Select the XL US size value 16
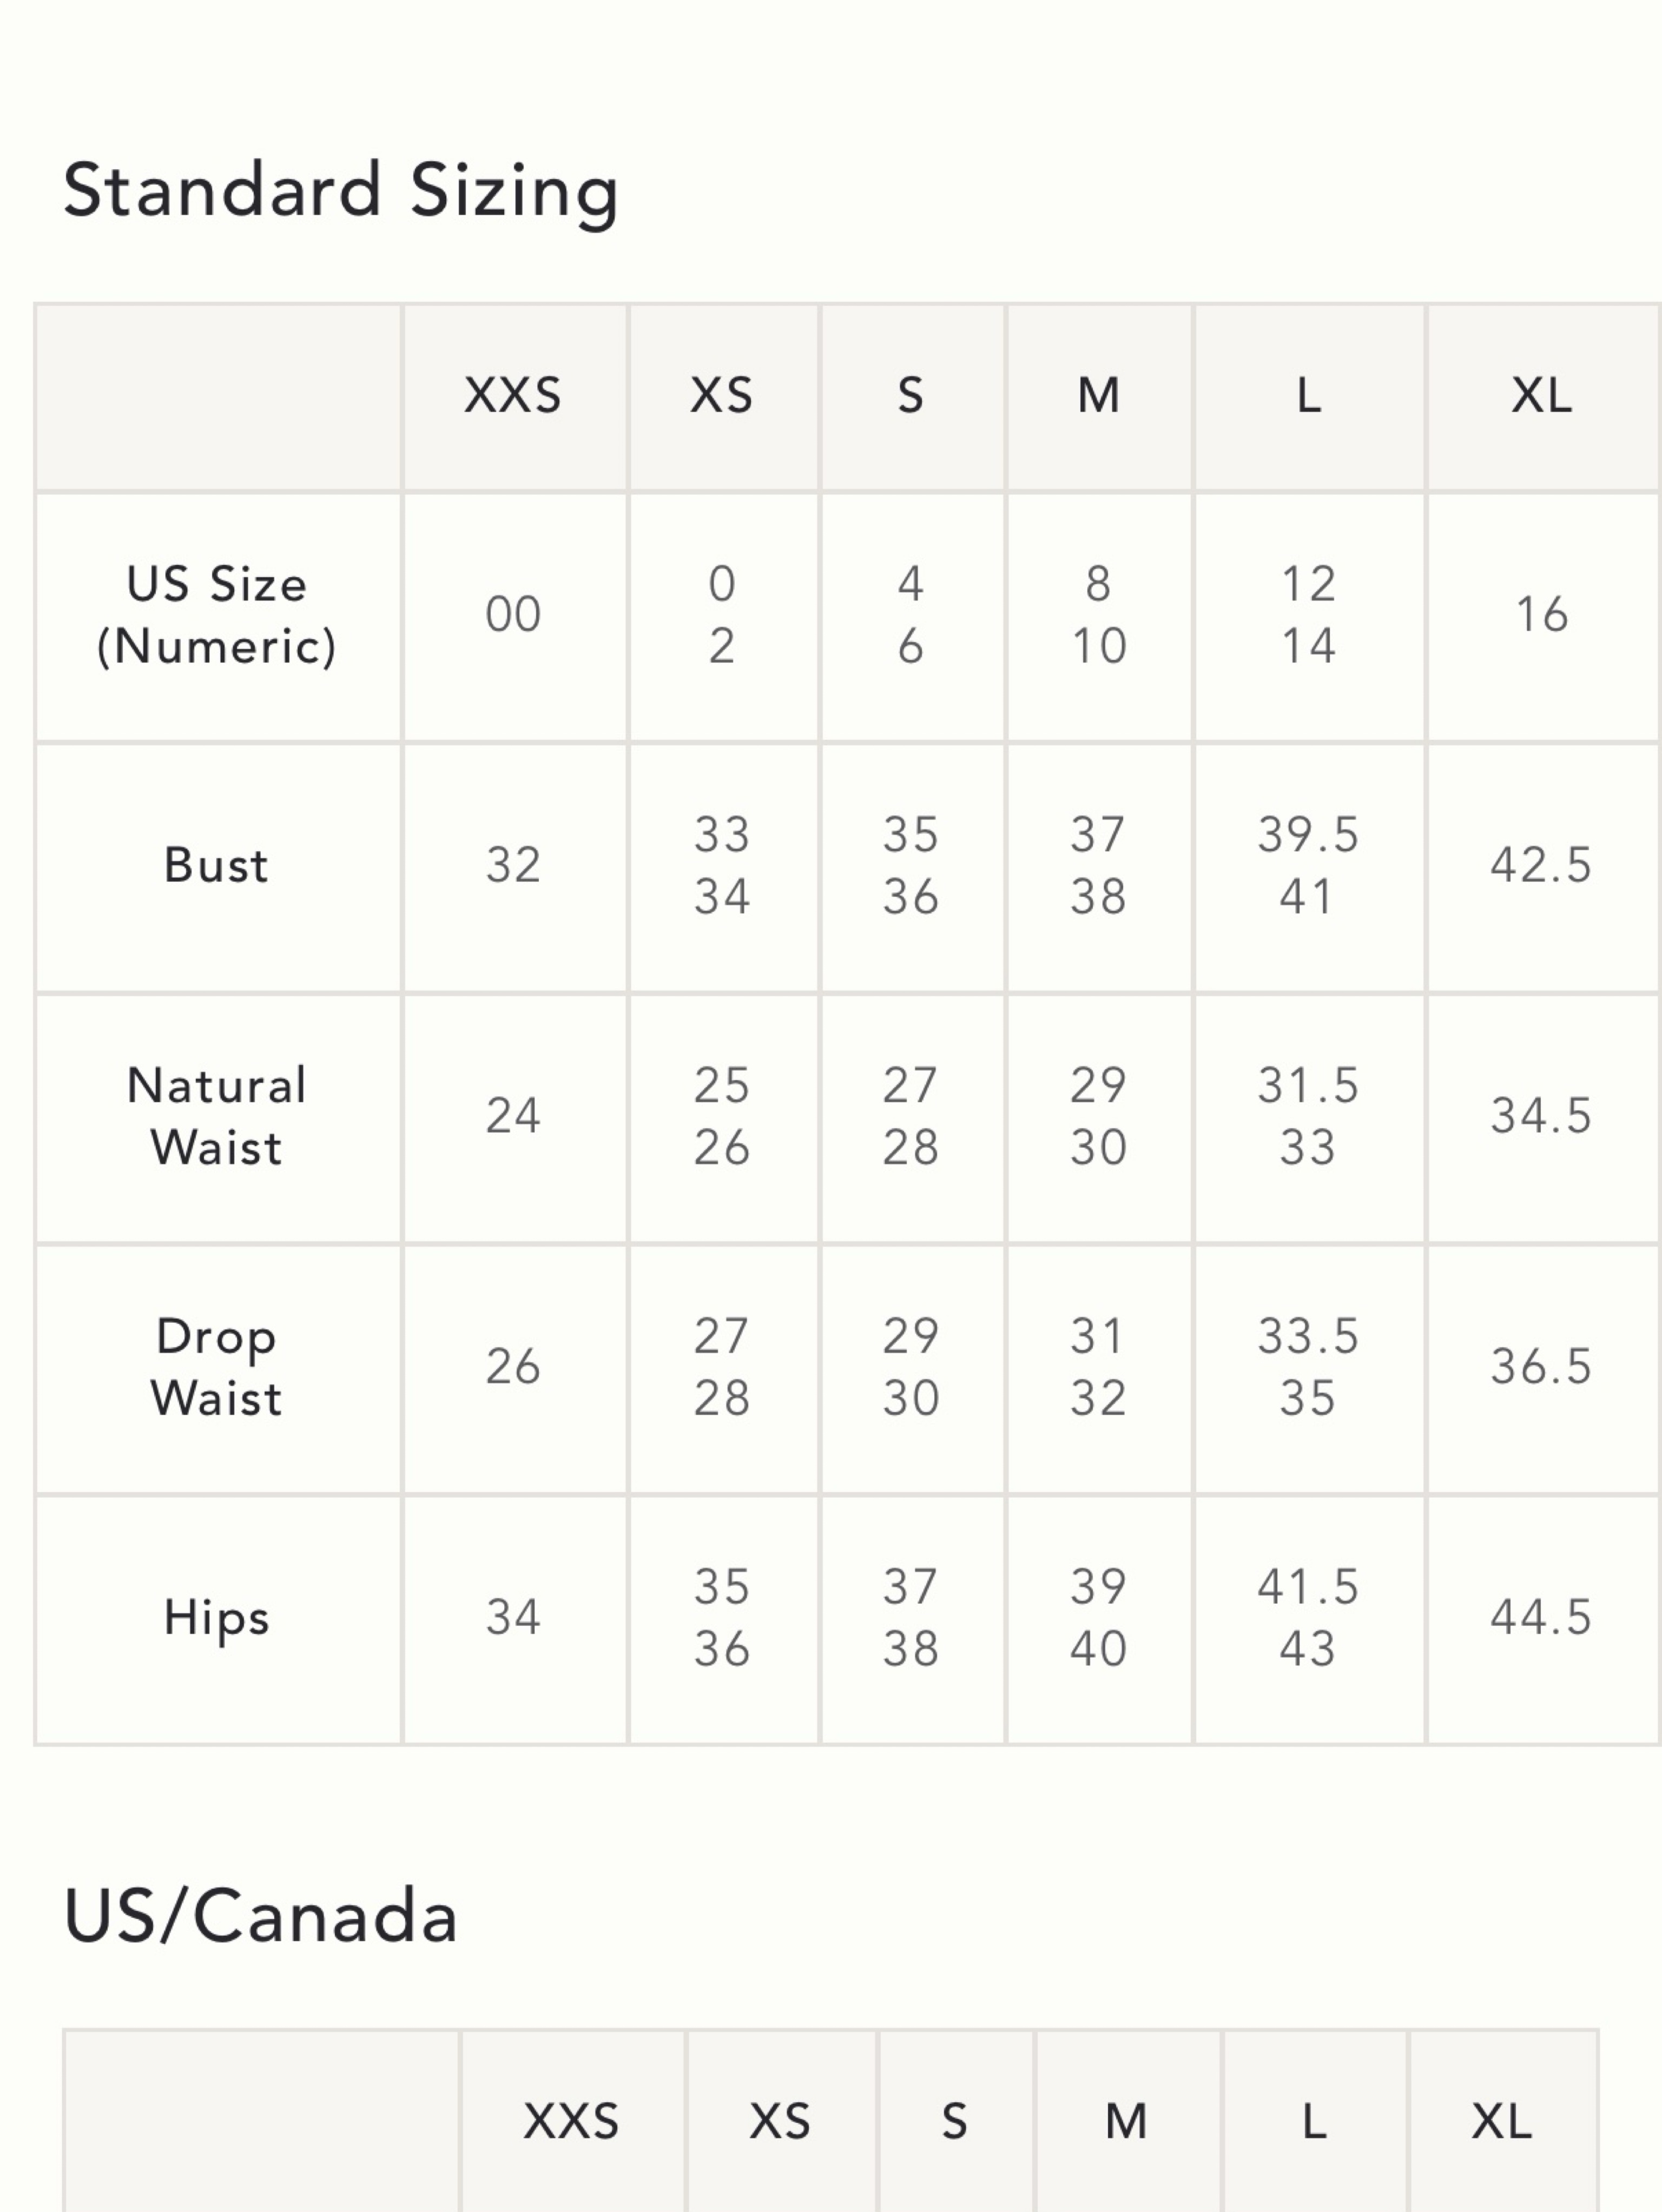The image size is (1662, 2212). click(1542, 614)
